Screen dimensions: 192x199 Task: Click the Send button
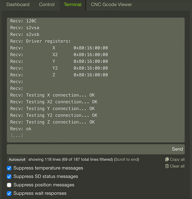(x=177, y=149)
